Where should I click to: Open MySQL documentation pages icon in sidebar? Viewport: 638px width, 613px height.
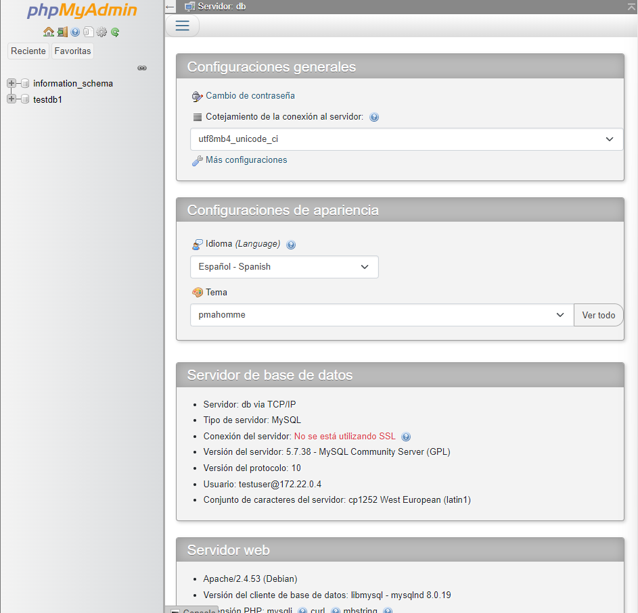coord(89,32)
